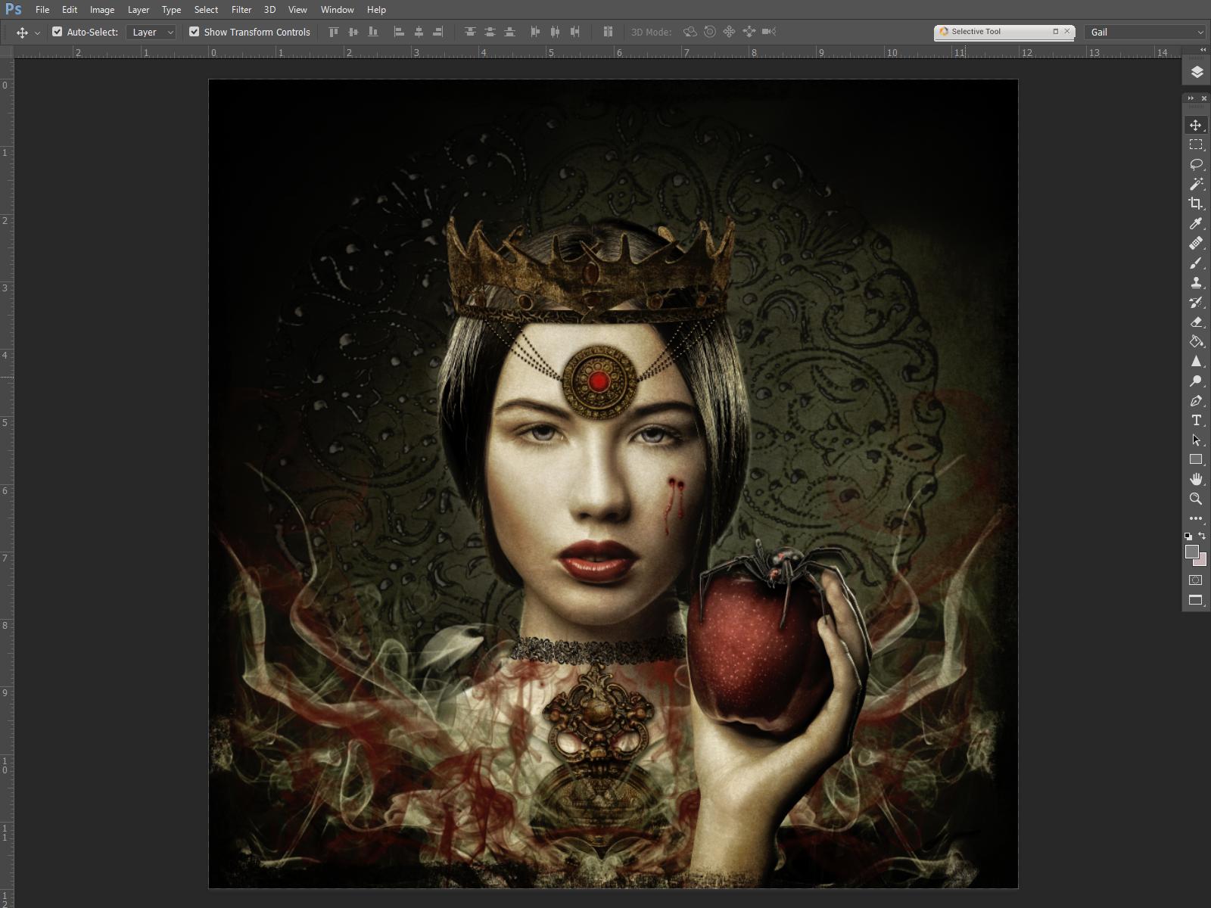This screenshot has width=1211, height=908.
Task: Select the Move tool
Action: pos(1196,125)
